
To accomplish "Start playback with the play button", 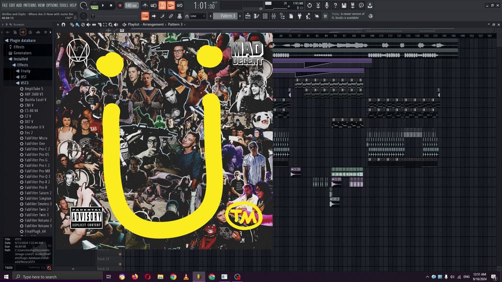I will (103, 5).
